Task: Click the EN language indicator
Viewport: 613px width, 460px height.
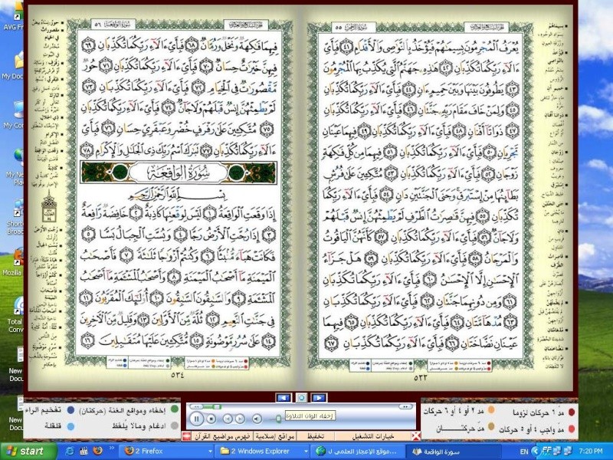Action: click(x=524, y=452)
